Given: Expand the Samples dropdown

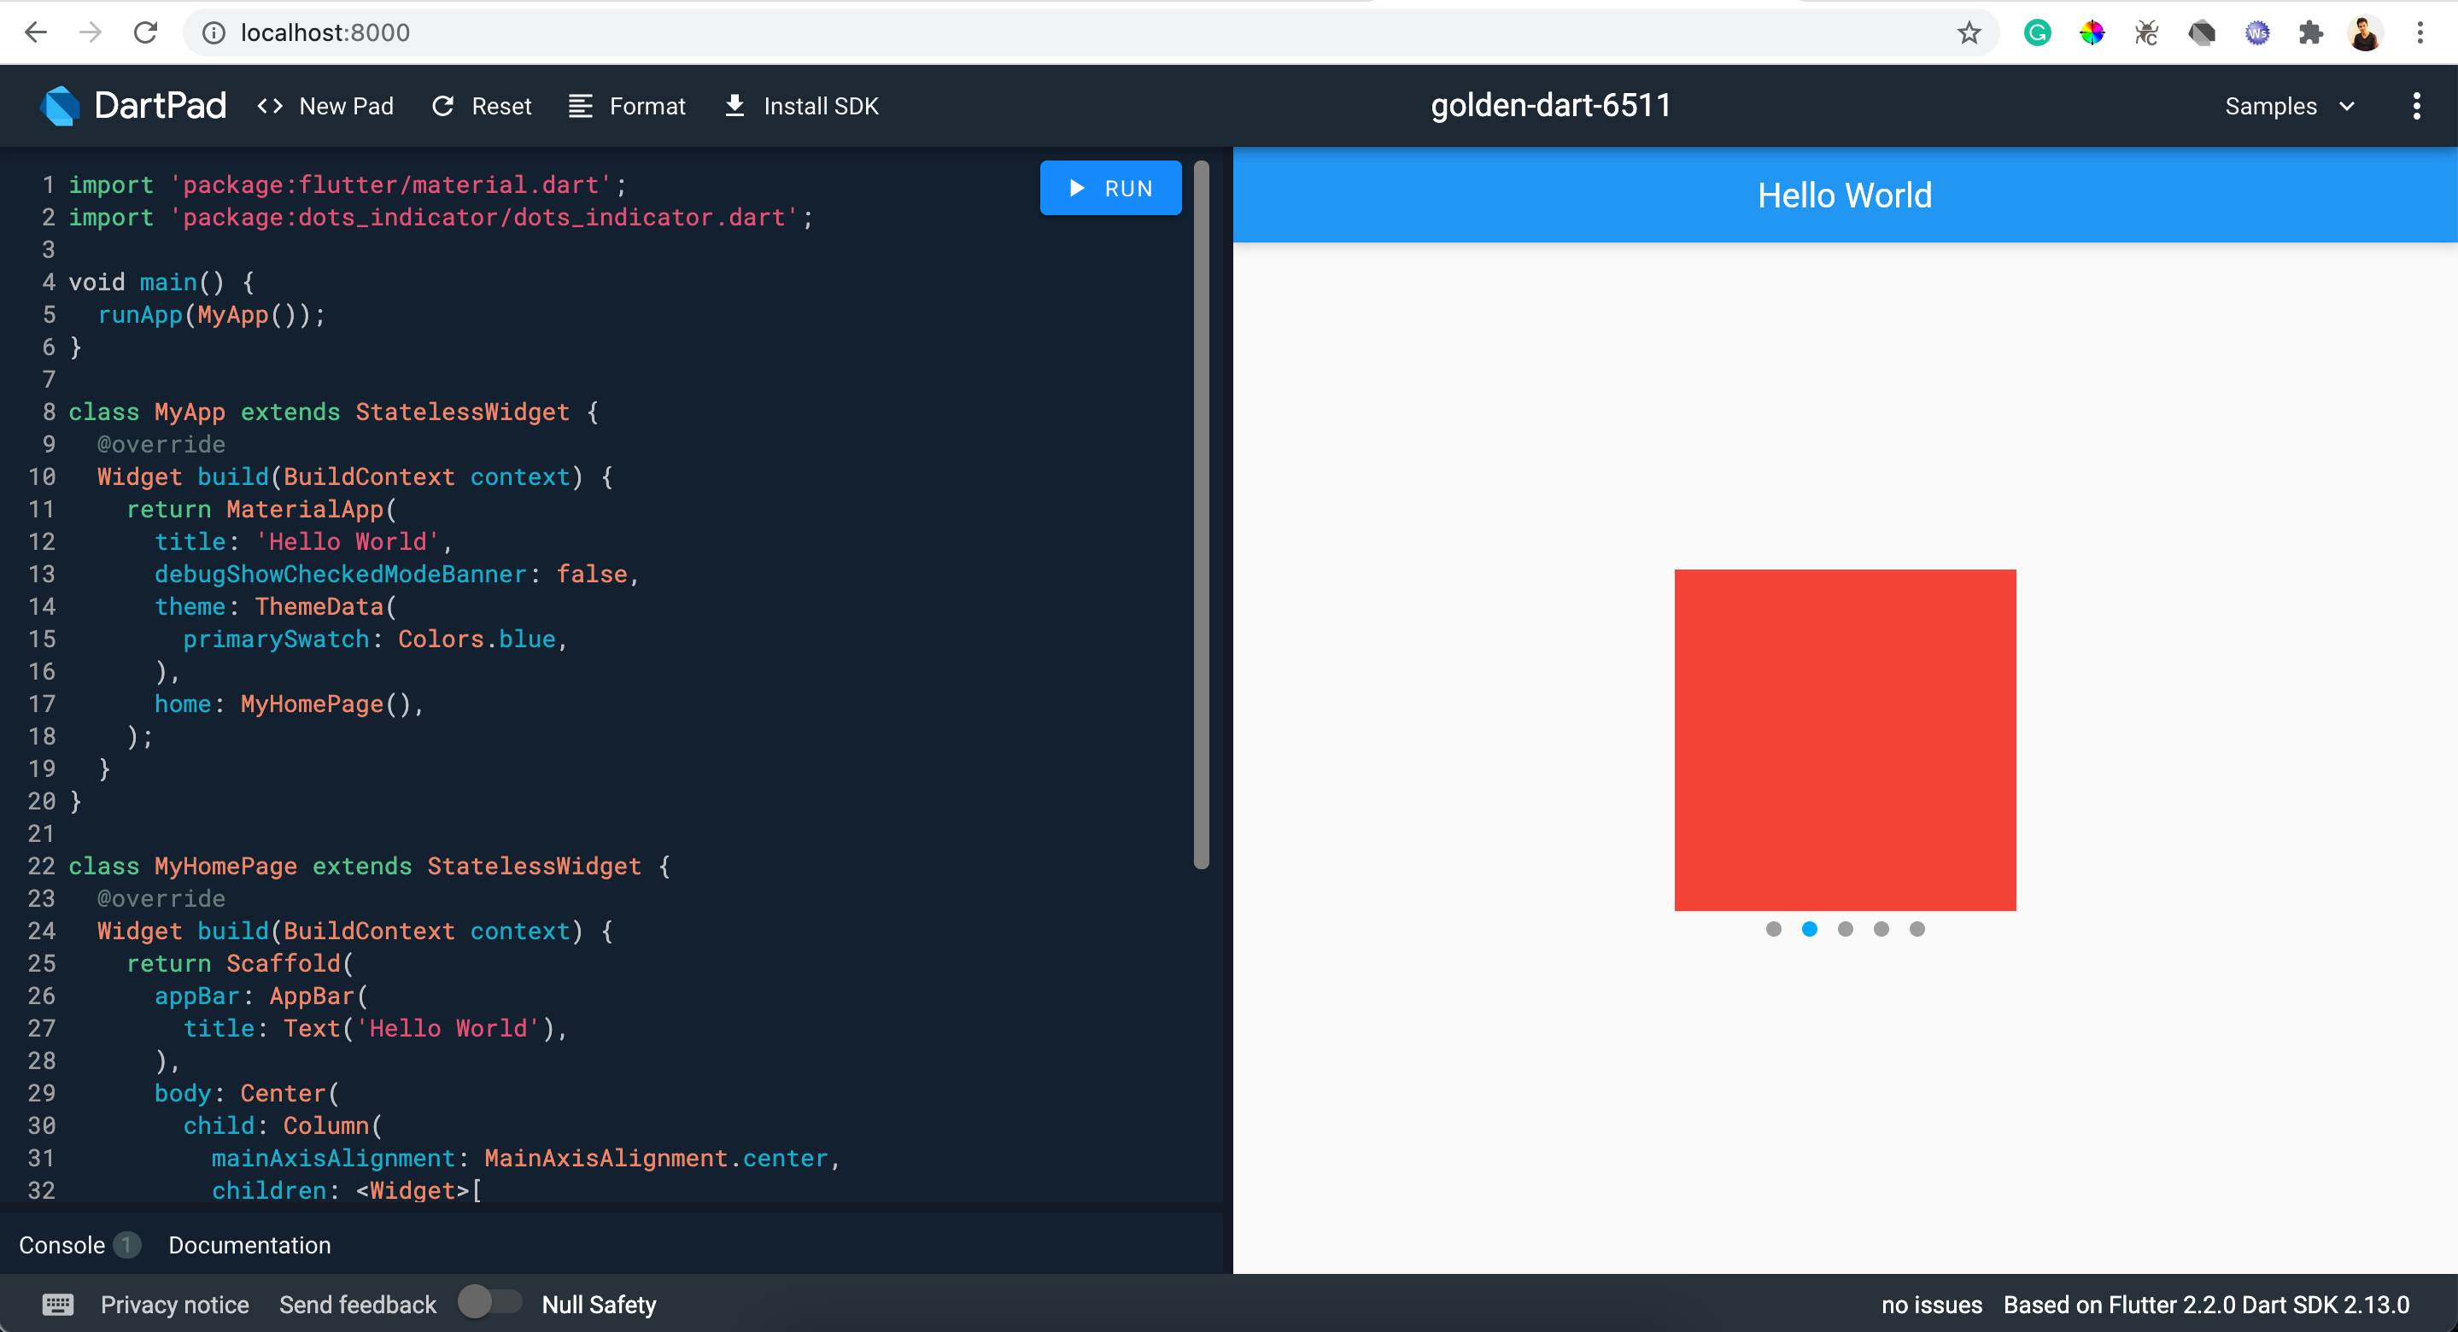Looking at the screenshot, I should [x=2288, y=106].
